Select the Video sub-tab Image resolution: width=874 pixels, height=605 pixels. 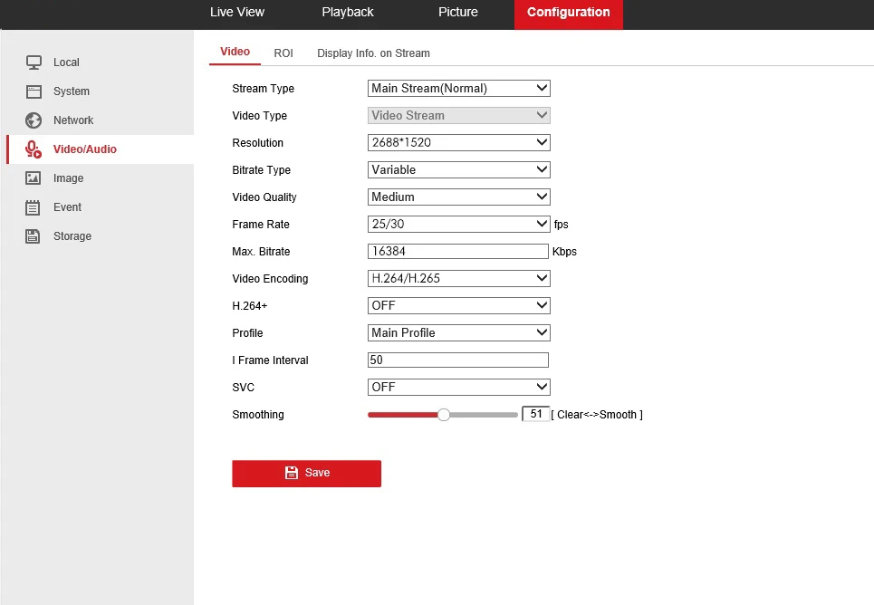coord(235,53)
